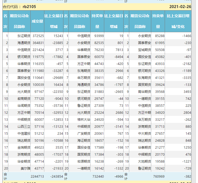Click the volume change value -23885
This screenshot has height=183, width=198.
coord(57,43)
